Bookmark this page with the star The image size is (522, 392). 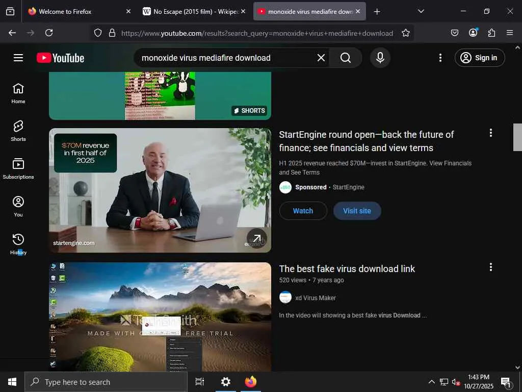click(405, 33)
